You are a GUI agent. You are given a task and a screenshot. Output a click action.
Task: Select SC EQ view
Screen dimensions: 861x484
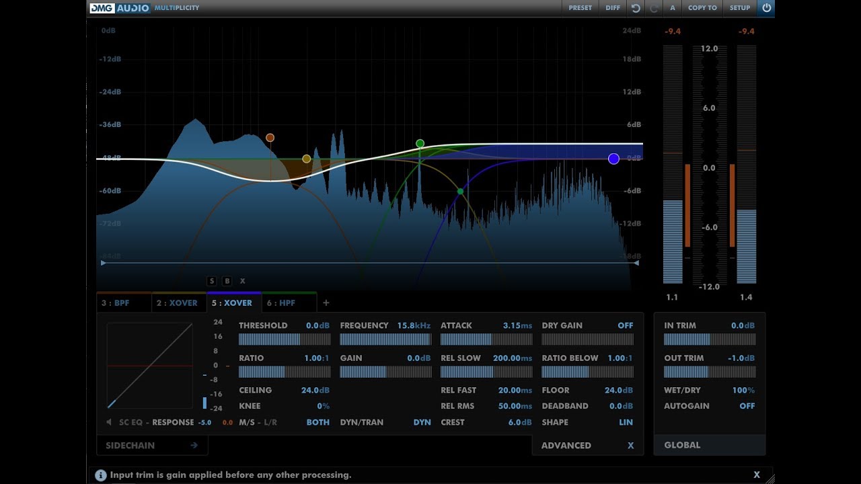point(130,422)
